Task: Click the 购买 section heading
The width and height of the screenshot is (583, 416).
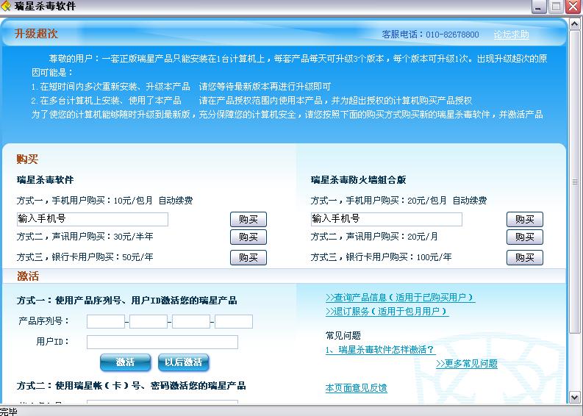Action: (27, 159)
